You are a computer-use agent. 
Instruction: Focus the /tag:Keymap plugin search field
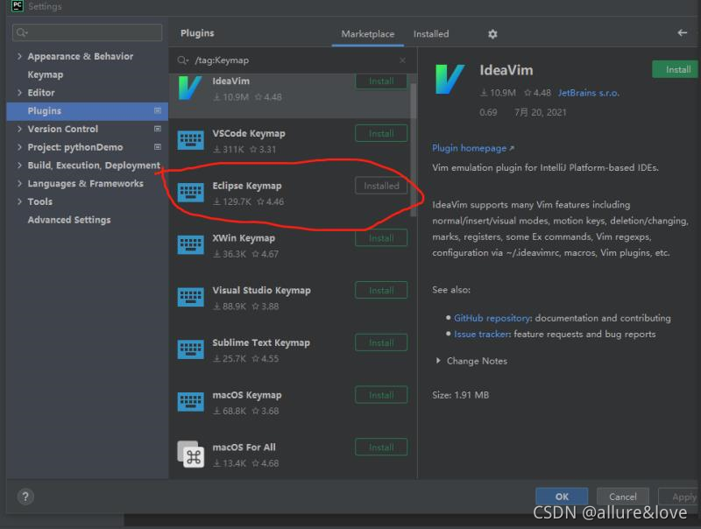pos(293,60)
